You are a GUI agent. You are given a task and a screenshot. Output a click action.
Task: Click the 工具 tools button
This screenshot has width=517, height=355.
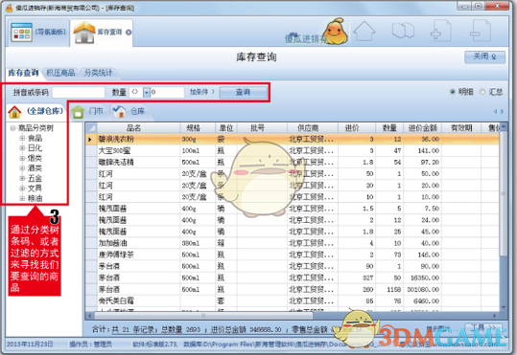pyautogui.click(x=483, y=327)
